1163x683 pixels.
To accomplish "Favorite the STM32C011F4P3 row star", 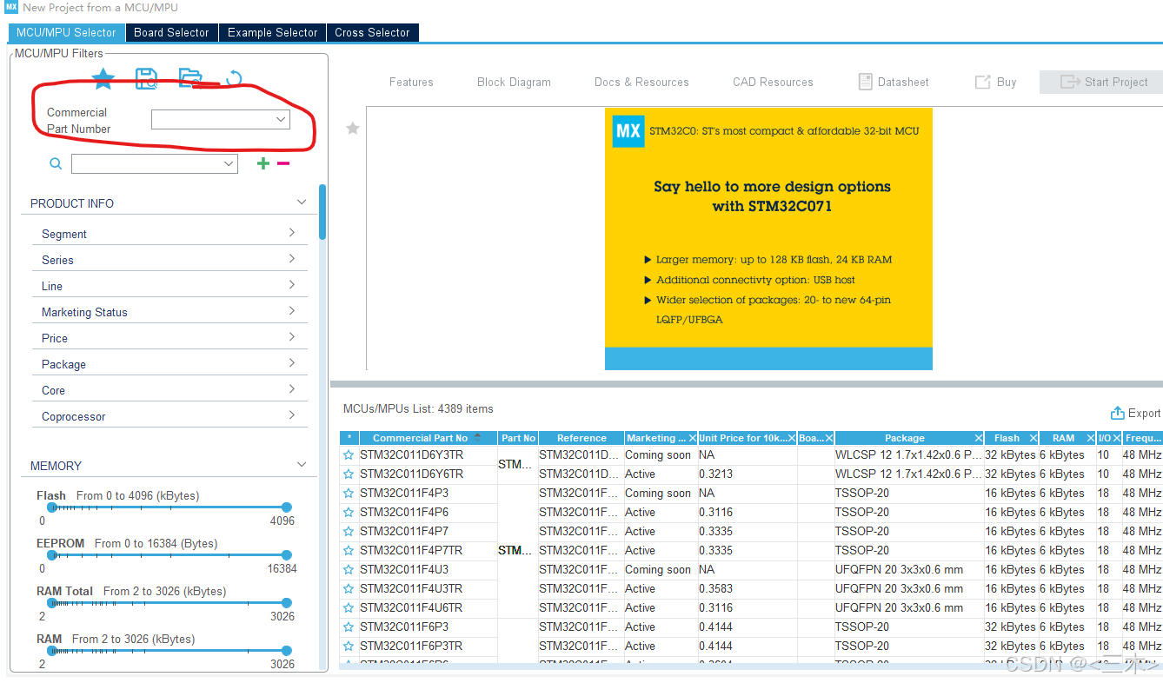I will pos(349,493).
